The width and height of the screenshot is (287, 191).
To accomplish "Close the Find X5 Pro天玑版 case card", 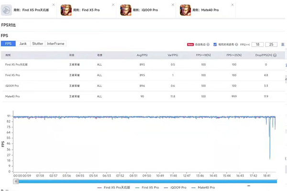I will tap(54, 4).
